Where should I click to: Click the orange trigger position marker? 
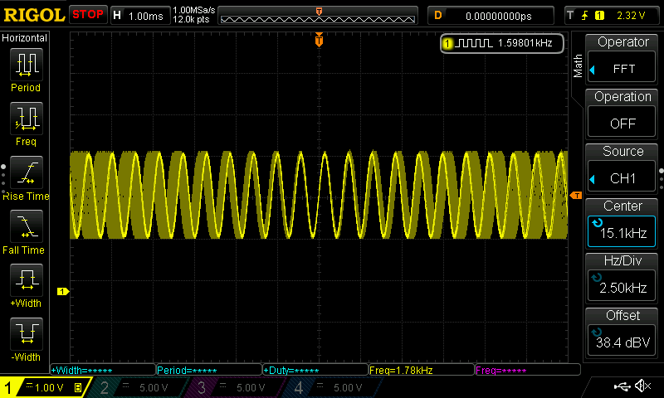319,40
